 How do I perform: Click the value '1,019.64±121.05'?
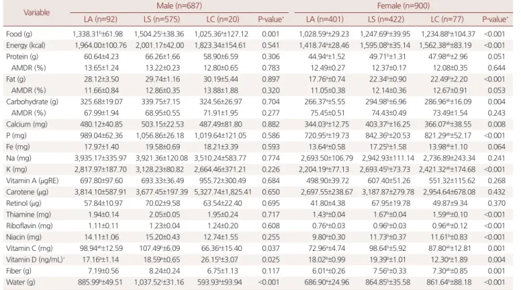220,136
